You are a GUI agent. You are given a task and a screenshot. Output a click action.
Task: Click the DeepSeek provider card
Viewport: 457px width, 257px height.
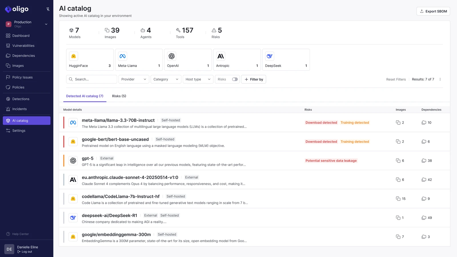pos(286,60)
